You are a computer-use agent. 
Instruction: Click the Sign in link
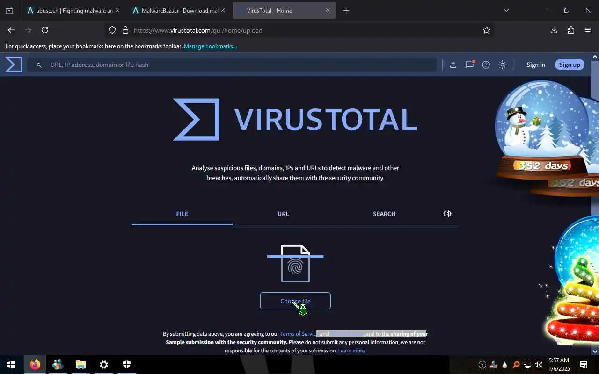[x=536, y=65]
